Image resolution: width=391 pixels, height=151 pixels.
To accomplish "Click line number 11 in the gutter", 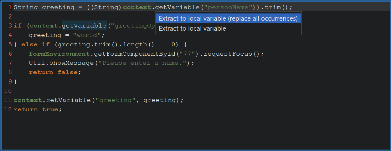I will tap(8, 100).
